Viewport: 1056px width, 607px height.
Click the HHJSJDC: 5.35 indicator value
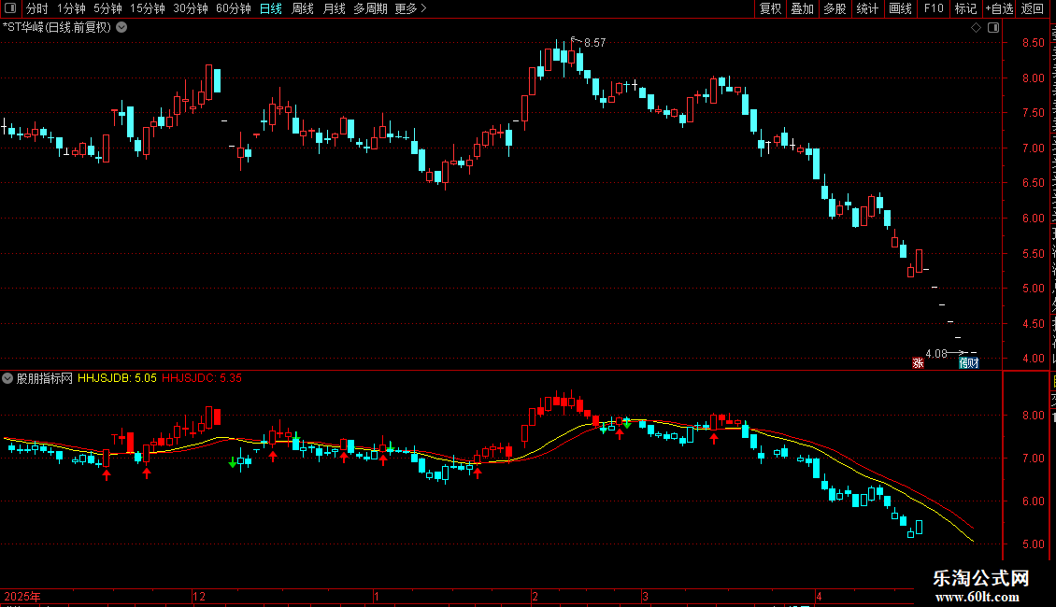coord(202,378)
